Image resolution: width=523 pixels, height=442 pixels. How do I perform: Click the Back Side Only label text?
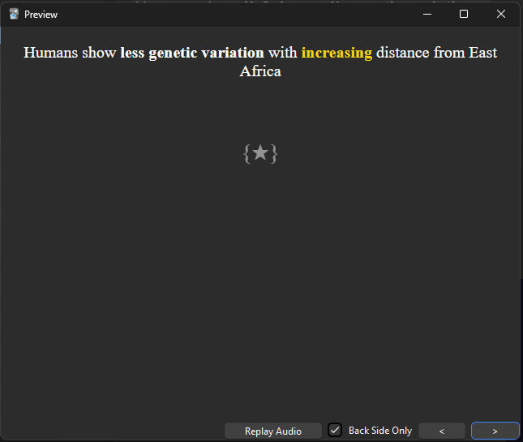click(380, 431)
